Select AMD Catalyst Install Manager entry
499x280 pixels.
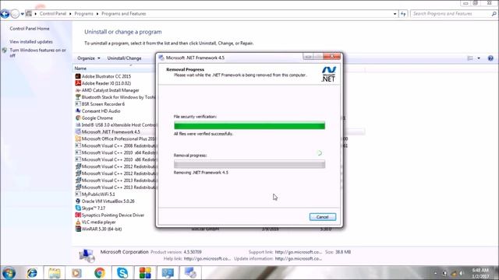click(x=110, y=90)
